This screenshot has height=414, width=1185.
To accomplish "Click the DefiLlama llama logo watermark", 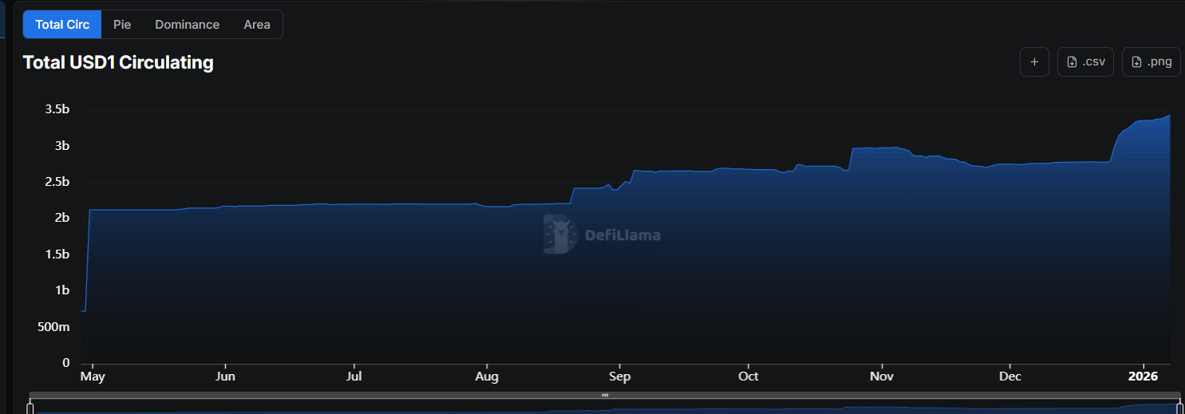I will [560, 235].
